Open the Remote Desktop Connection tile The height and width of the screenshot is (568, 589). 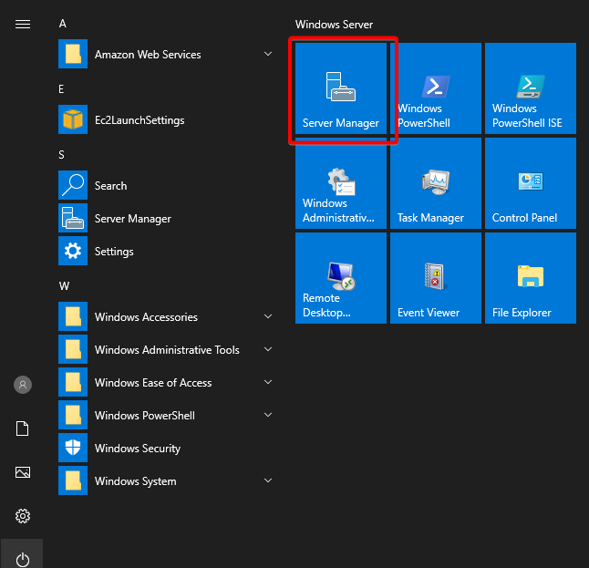click(341, 278)
